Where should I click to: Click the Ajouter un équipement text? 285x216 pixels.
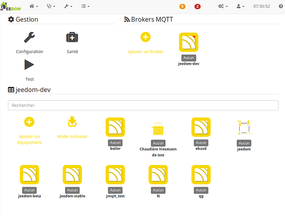tap(29, 140)
